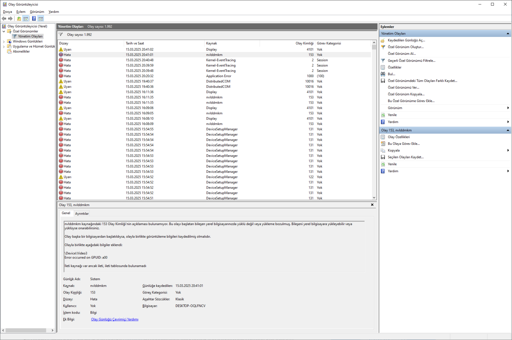This screenshot has width=512, height=340.
Task: Click Özel Görünümü Ver... action
Action: click(x=403, y=88)
